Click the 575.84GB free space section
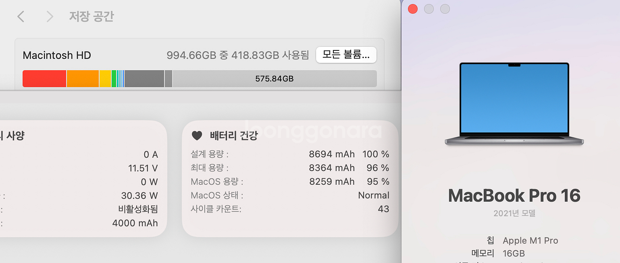620x263 pixels. (274, 79)
